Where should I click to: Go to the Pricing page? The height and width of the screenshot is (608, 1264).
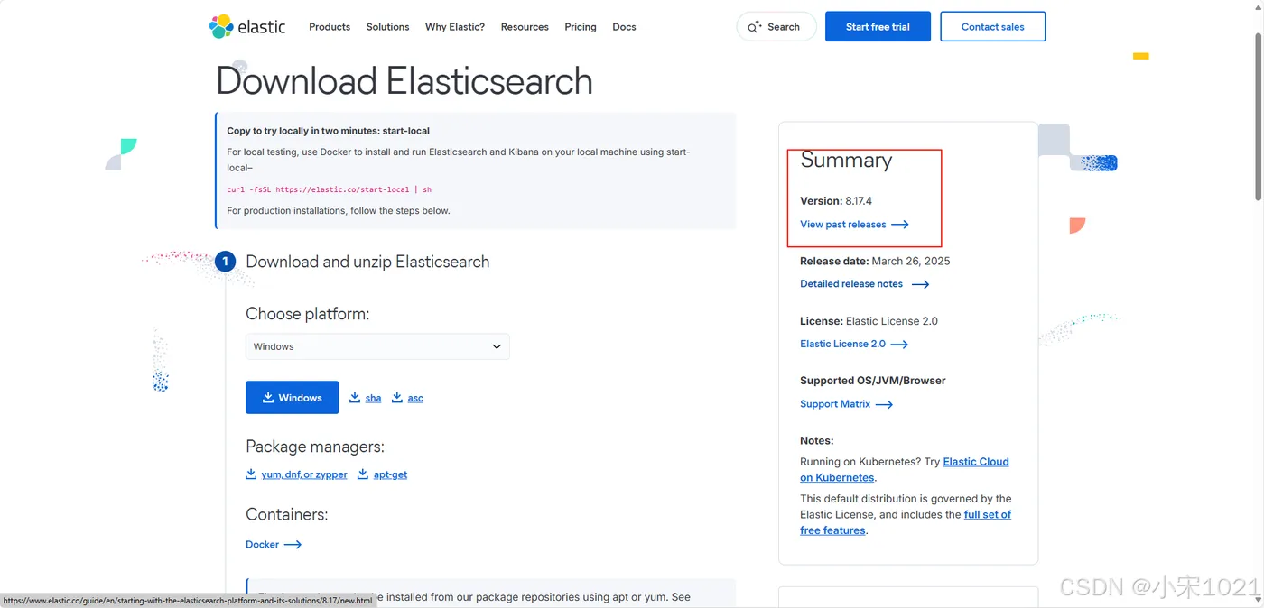click(x=581, y=27)
